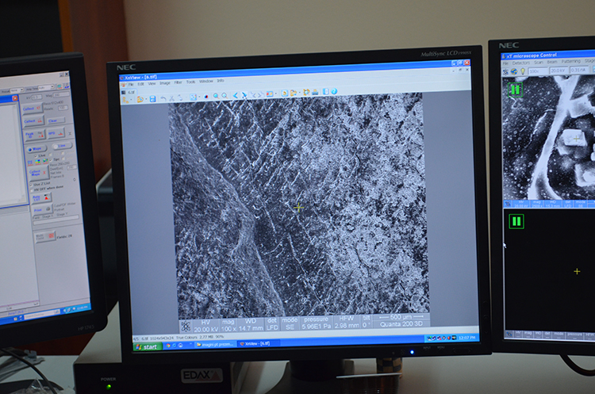Open the Detectors menu in xT microscope Control
The width and height of the screenshot is (595, 394).
click(x=521, y=63)
